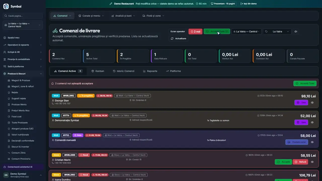Click the Valori nutriționale sidebar icon
This screenshot has height=181, width=322.
(9, 135)
